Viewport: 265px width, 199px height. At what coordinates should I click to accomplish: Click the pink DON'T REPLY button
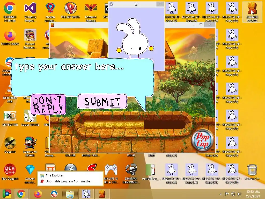[48, 104]
